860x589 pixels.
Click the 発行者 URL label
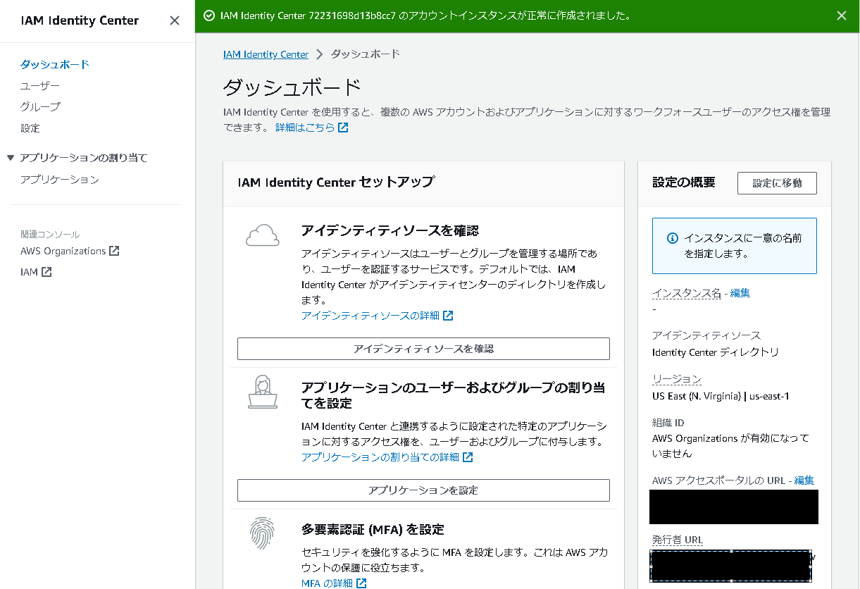click(x=678, y=540)
